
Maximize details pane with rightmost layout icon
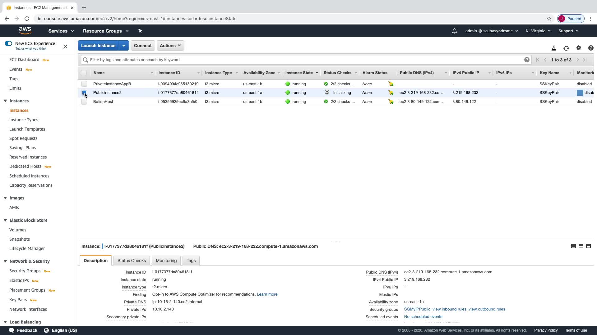[x=588, y=246]
